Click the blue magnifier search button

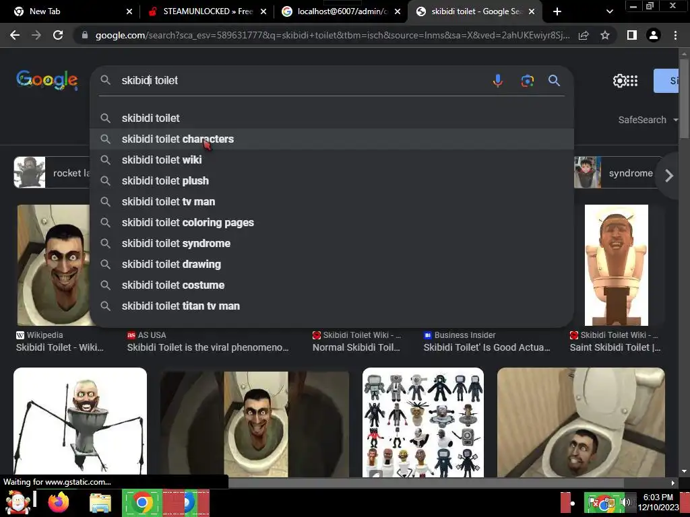tap(554, 81)
